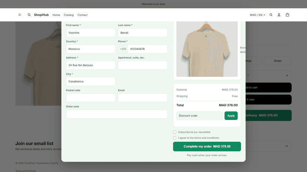Click the Email field in checkout form
The width and height of the screenshot is (307, 172).
point(143,98)
